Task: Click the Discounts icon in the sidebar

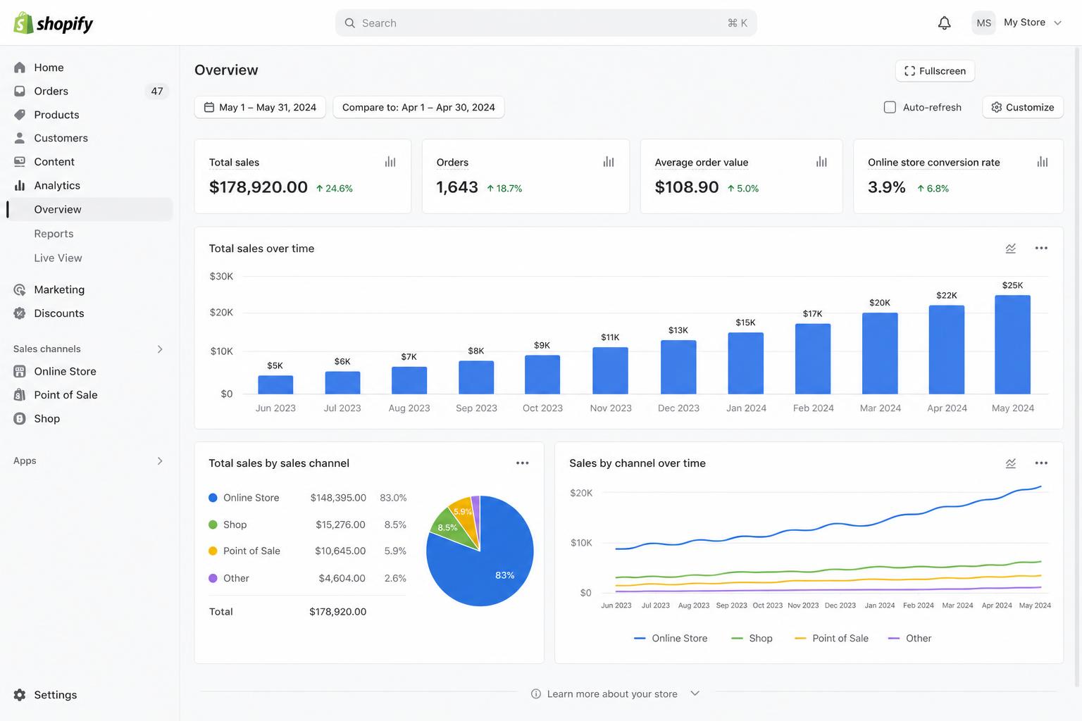Action: point(20,313)
